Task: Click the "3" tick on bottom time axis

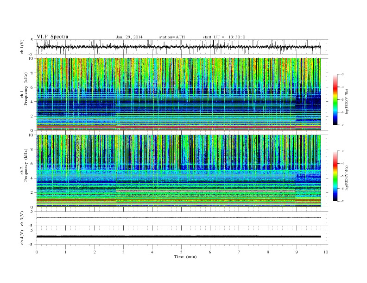Action: point(123,252)
